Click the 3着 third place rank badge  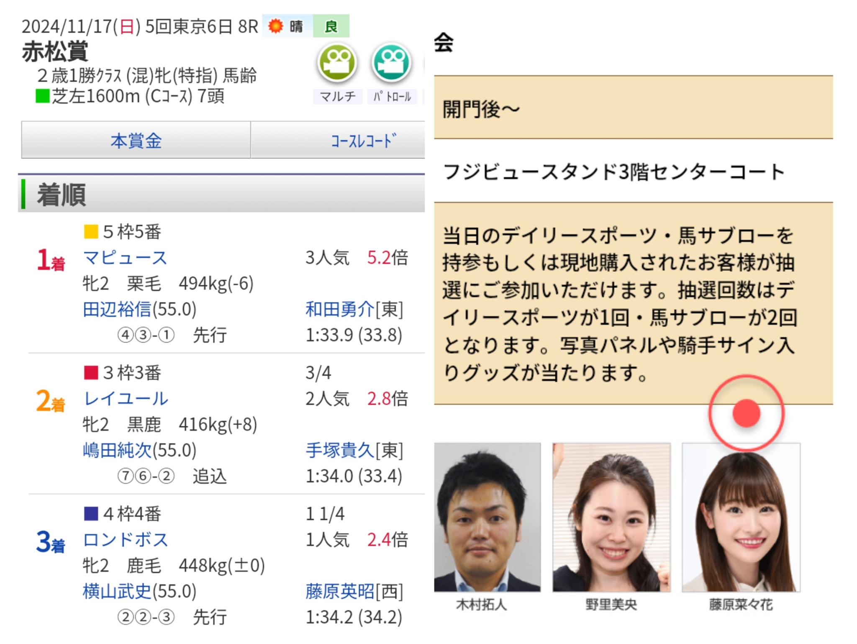[50, 542]
